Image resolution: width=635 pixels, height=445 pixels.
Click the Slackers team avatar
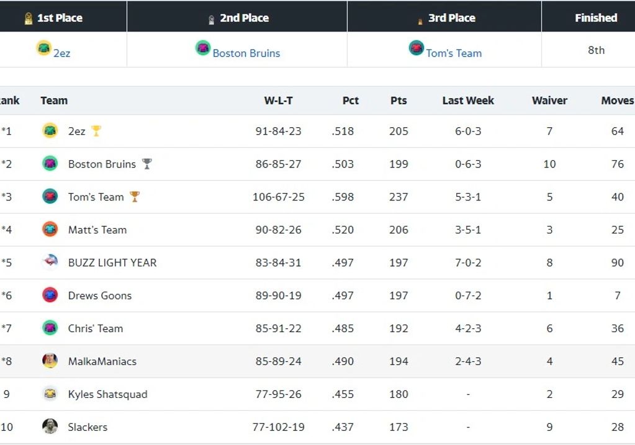click(50, 427)
